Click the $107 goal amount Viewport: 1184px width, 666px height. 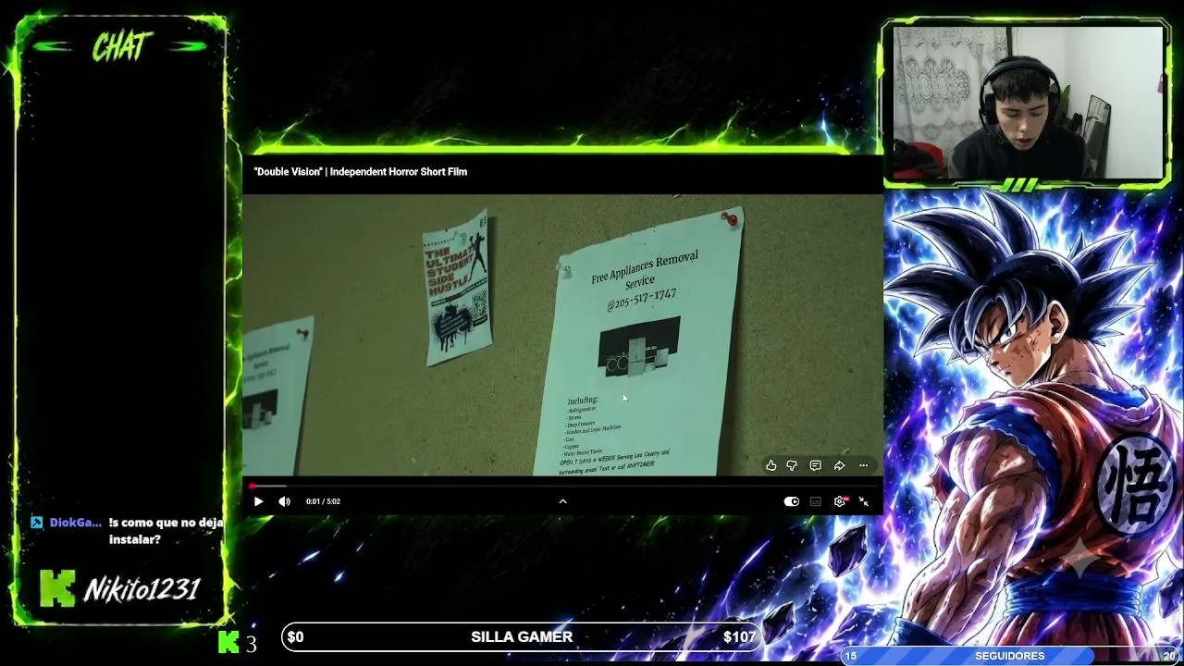click(739, 636)
